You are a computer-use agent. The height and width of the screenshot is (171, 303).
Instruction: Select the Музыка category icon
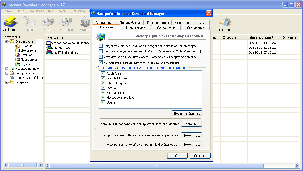pos(17,55)
